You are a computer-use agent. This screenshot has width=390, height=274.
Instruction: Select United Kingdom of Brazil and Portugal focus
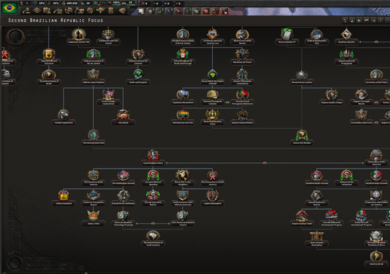coord(183,57)
